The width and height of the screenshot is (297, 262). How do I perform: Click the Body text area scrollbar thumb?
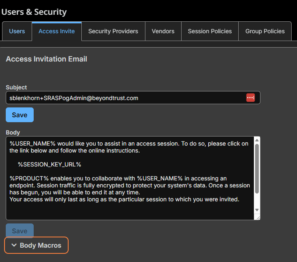[x=257, y=169]
